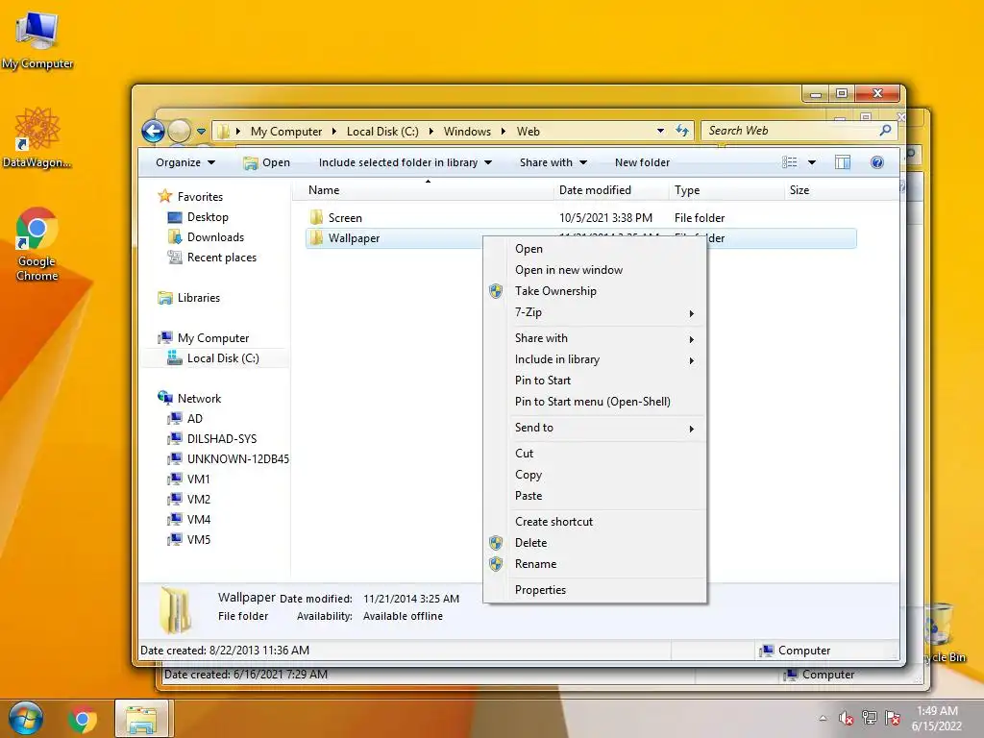
Task: Click the Change your view icon
Action: [790, 162]
